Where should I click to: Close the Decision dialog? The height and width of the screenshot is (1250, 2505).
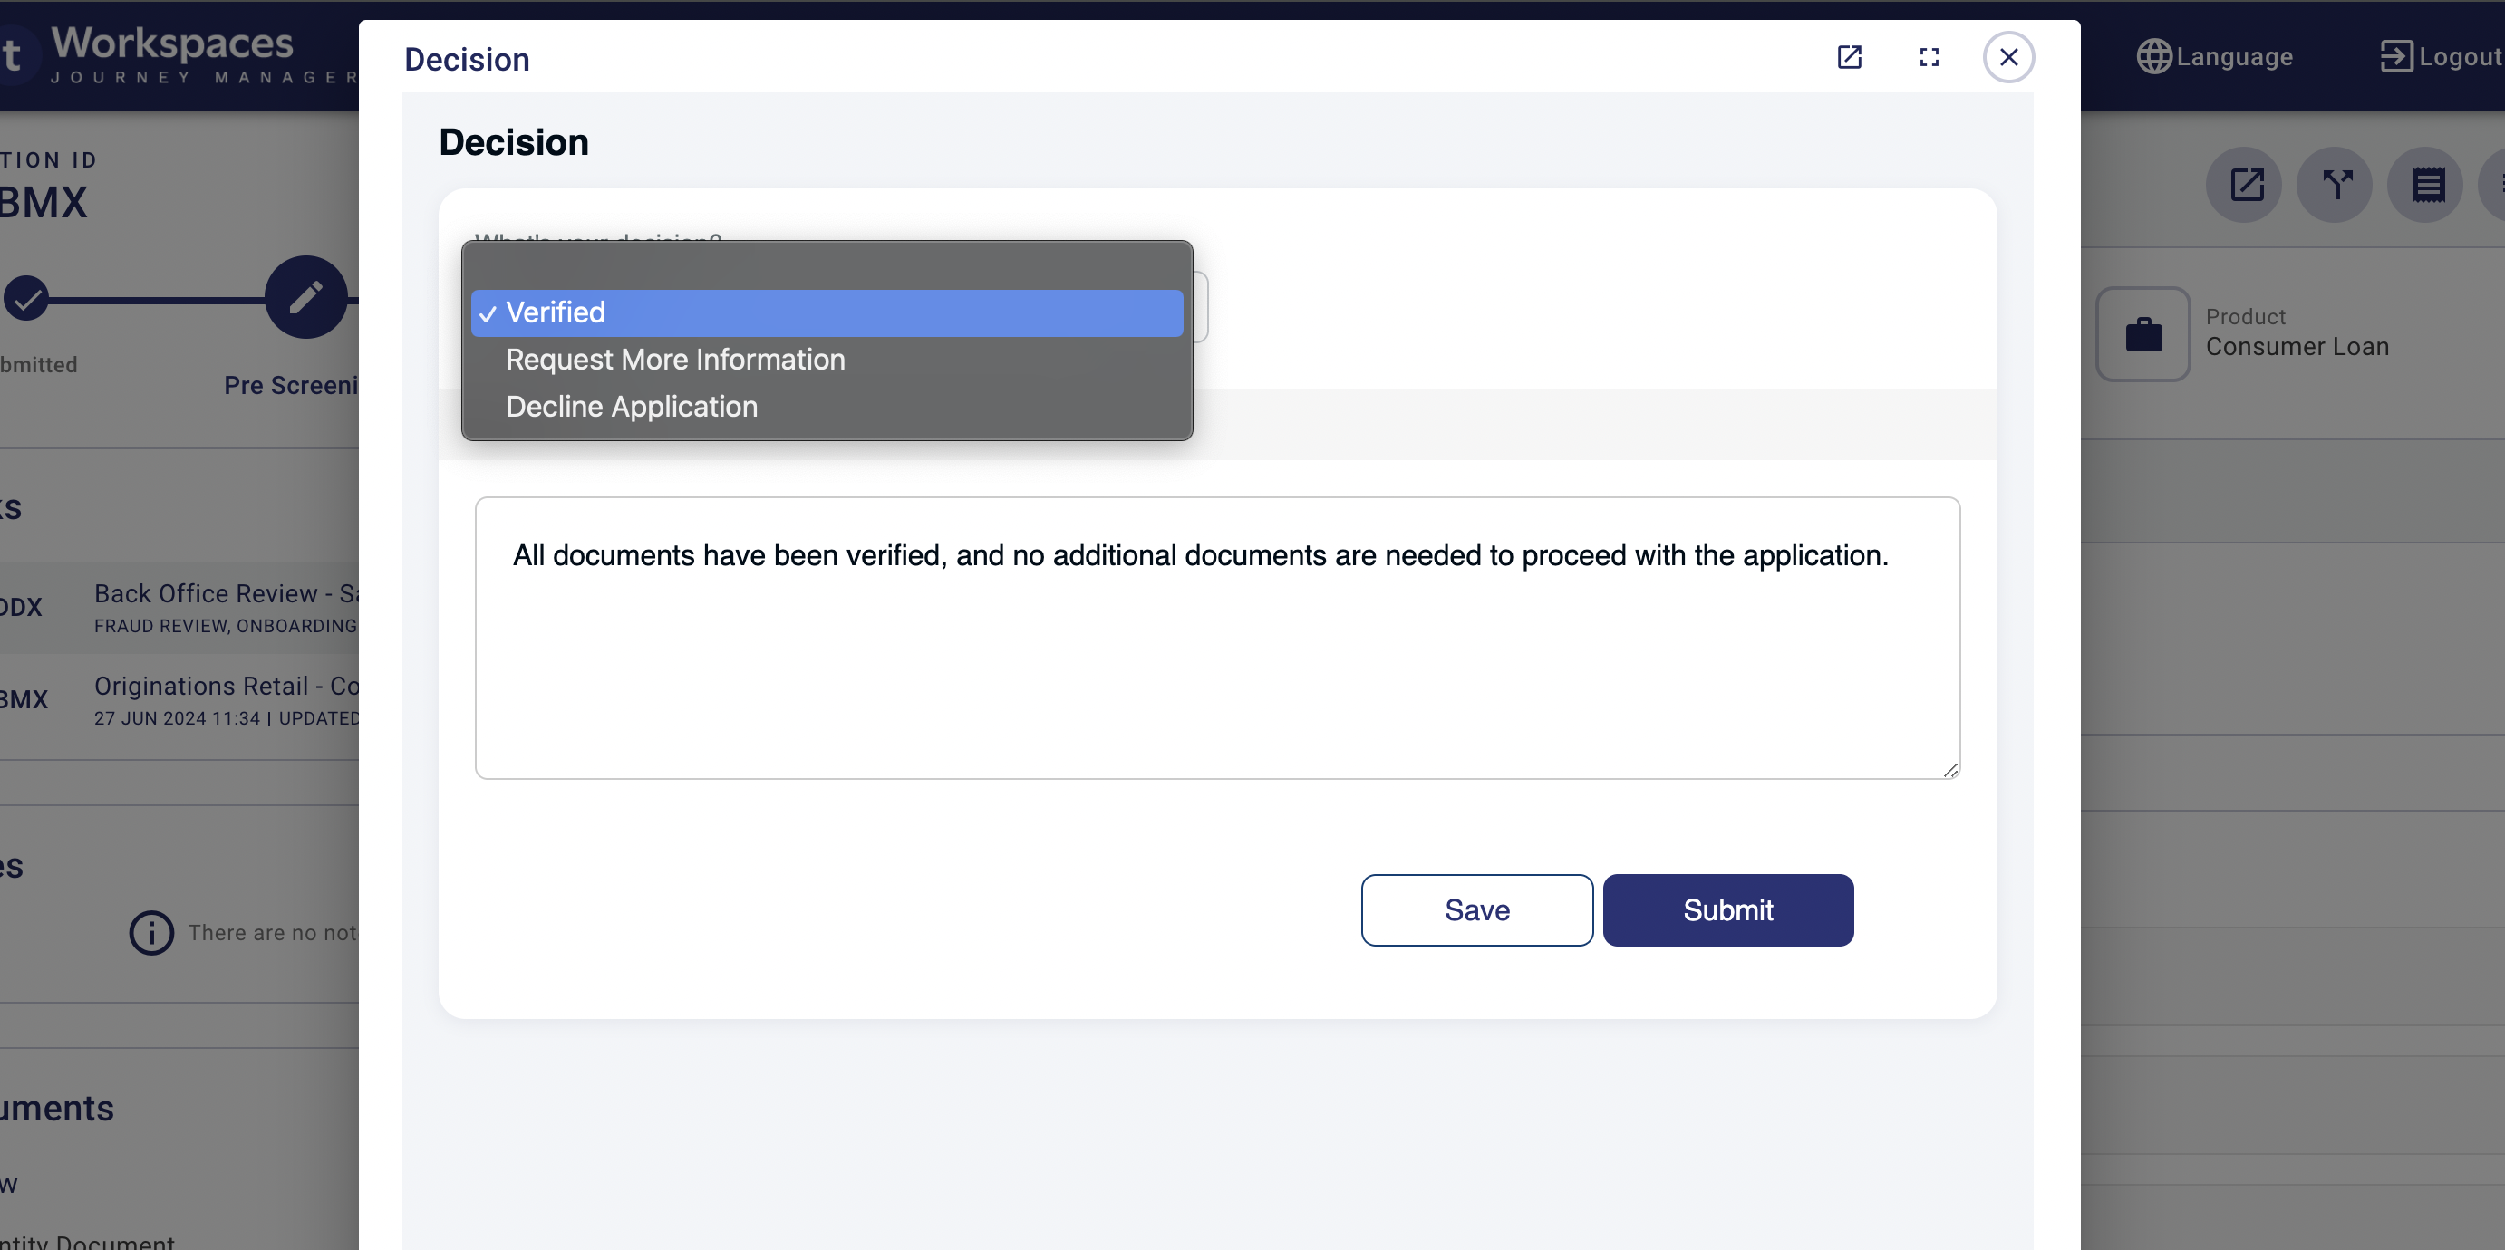2008,57
